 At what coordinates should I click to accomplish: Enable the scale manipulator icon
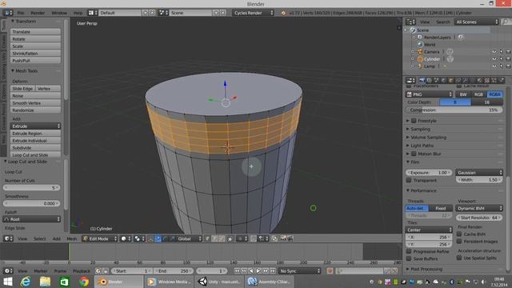pyautogui.click(x=173, y=238)
